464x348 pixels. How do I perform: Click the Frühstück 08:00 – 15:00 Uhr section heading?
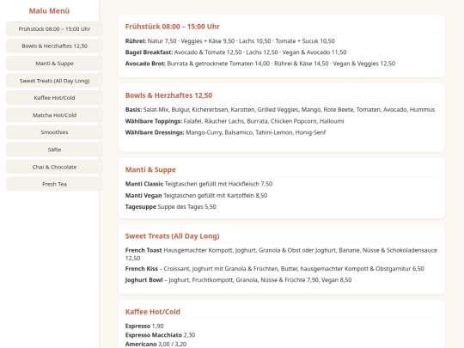(x=172, y=27)
